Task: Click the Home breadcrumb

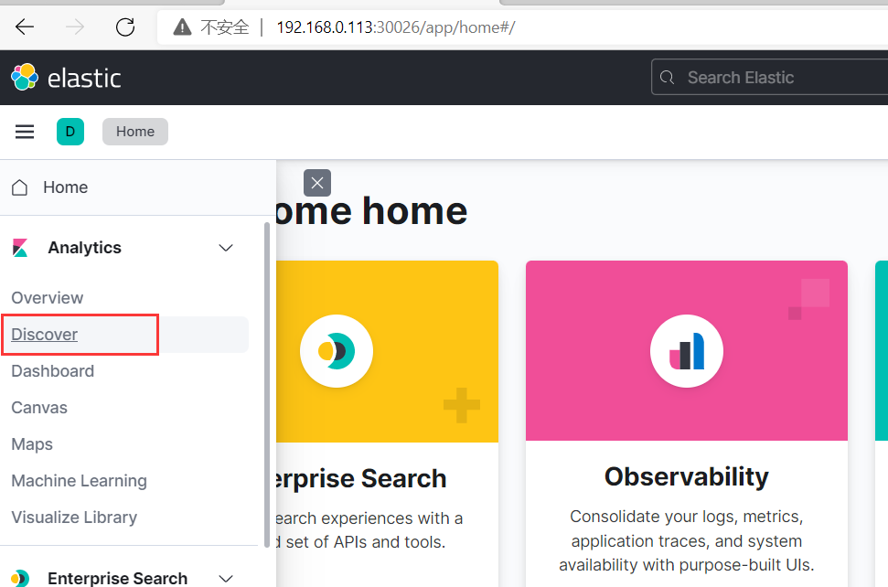Action: [134, 132]
